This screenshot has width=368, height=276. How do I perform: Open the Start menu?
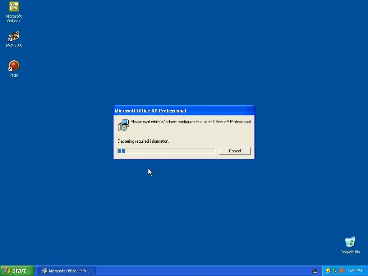(17, 271)
